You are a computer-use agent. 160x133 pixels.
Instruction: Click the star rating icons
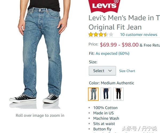tap(101, 35)
